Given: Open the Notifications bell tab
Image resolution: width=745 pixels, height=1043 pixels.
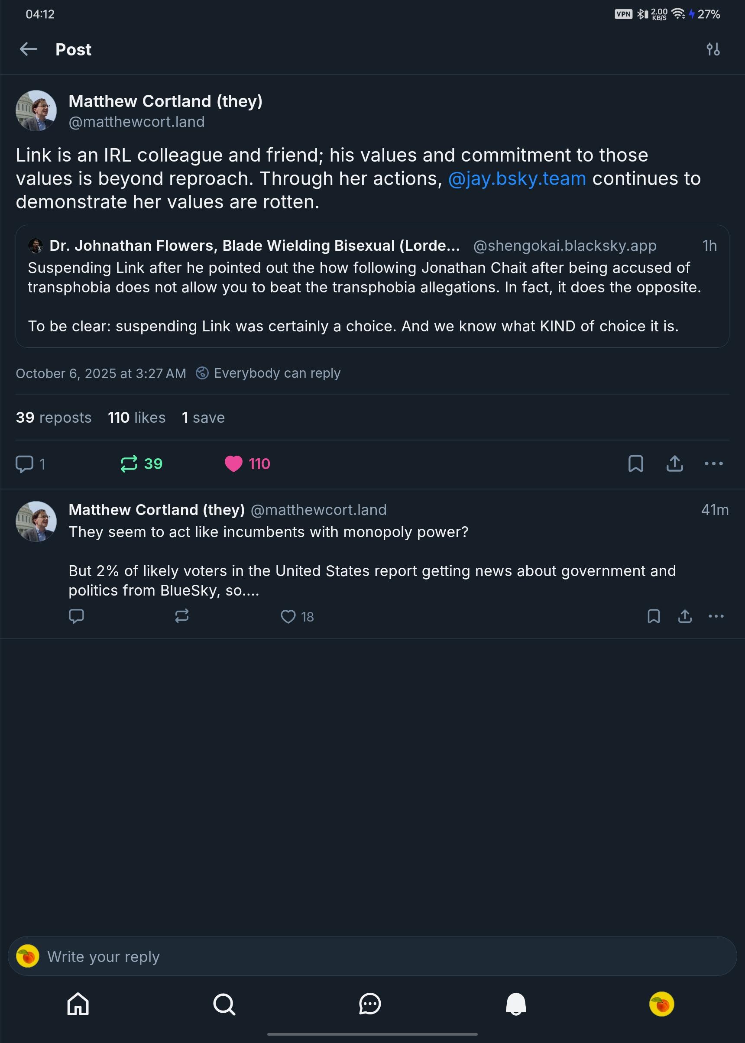Looking at the screenshot, I should 515,1004.
